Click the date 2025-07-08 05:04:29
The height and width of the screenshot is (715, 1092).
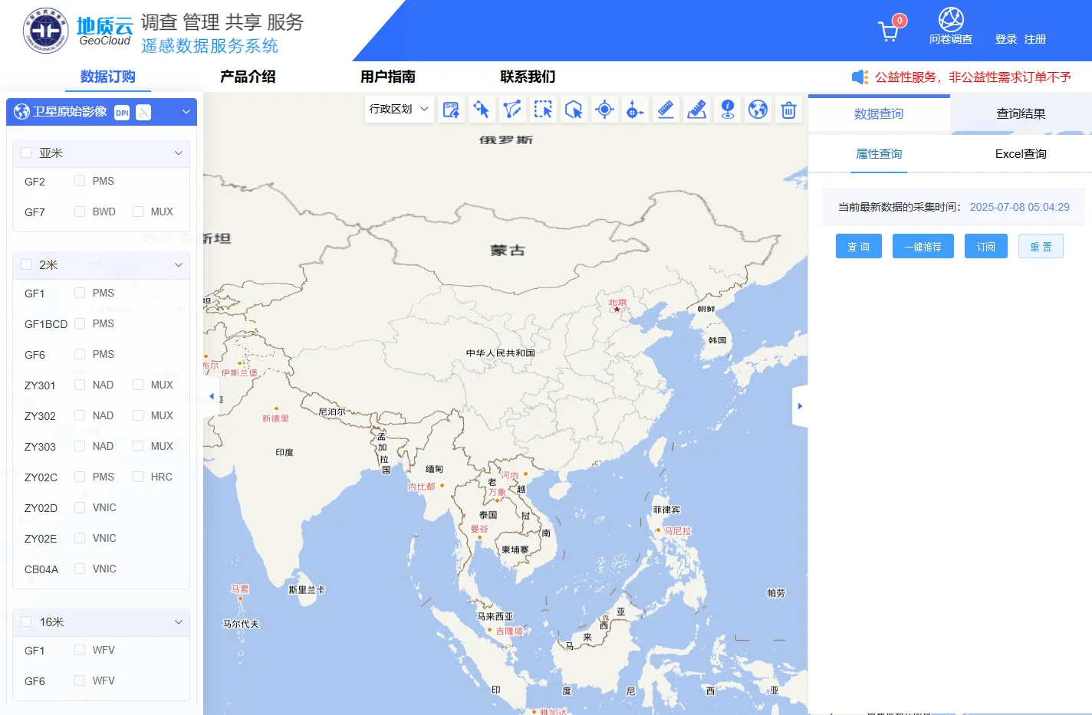click(x=1020, y=207)
